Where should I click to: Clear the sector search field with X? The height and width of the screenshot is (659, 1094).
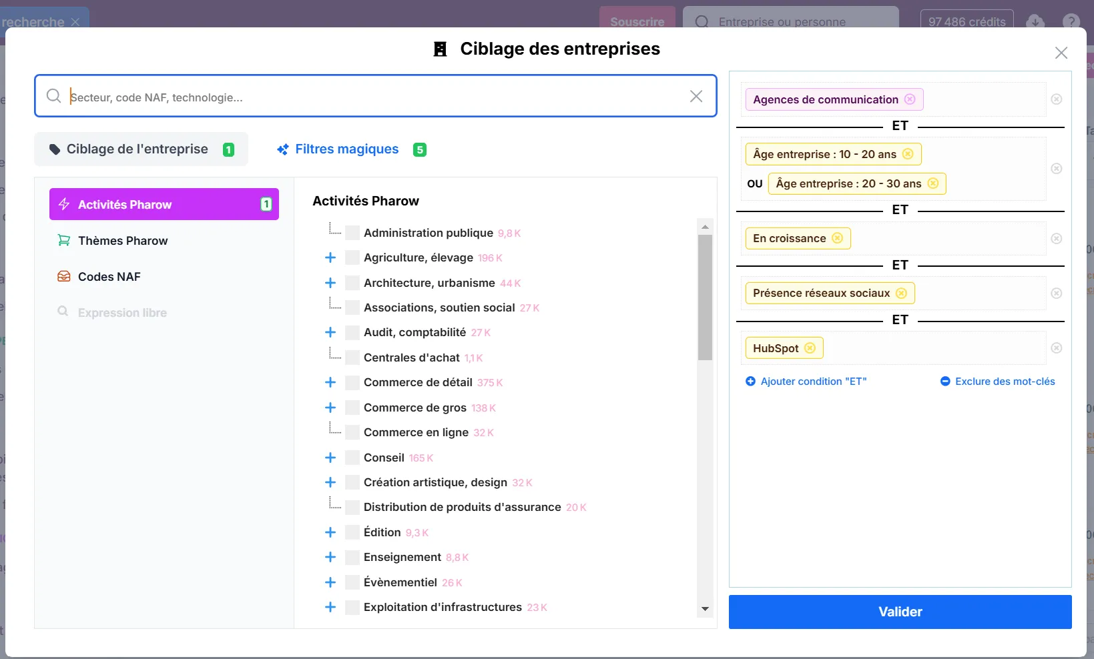pyautogui.click(x=696, y=96)
